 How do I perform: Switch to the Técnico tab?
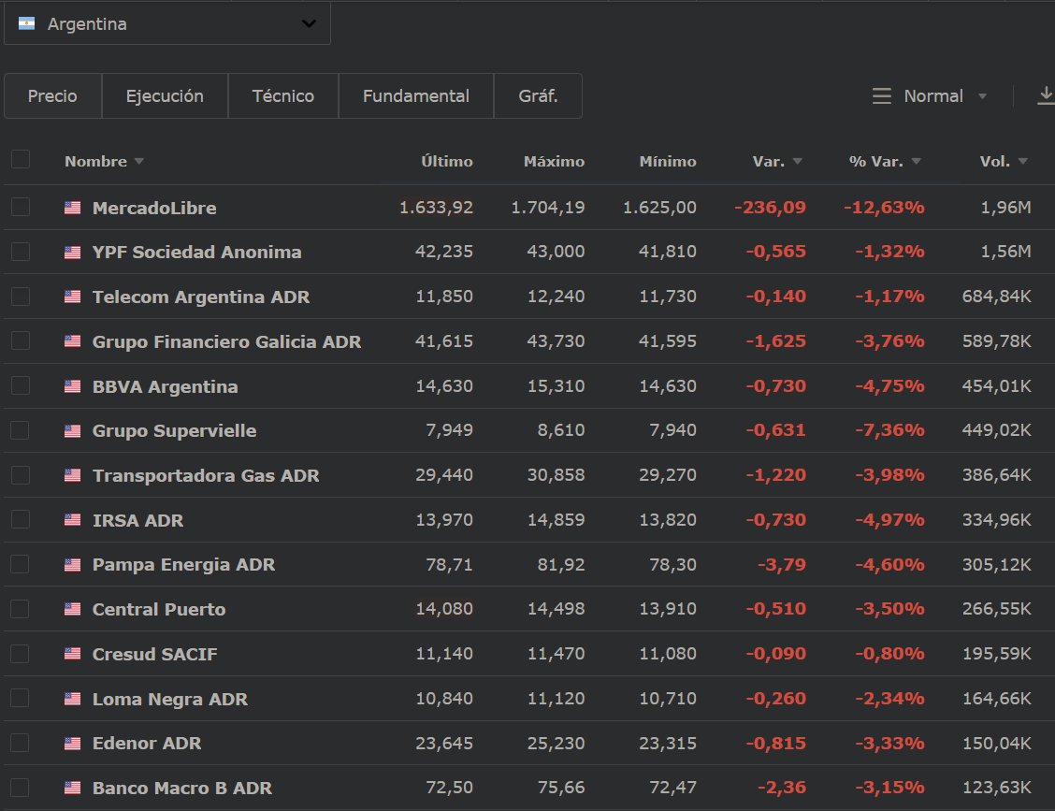(283, 96)
